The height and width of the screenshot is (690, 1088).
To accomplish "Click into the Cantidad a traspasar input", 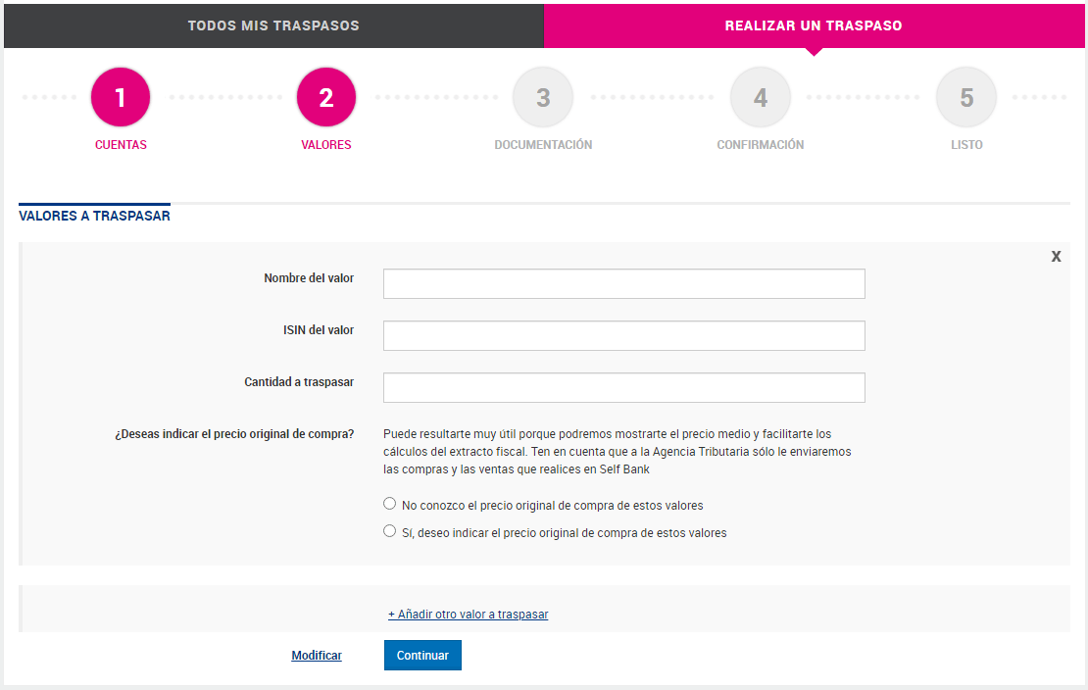I will pos(623,388).
